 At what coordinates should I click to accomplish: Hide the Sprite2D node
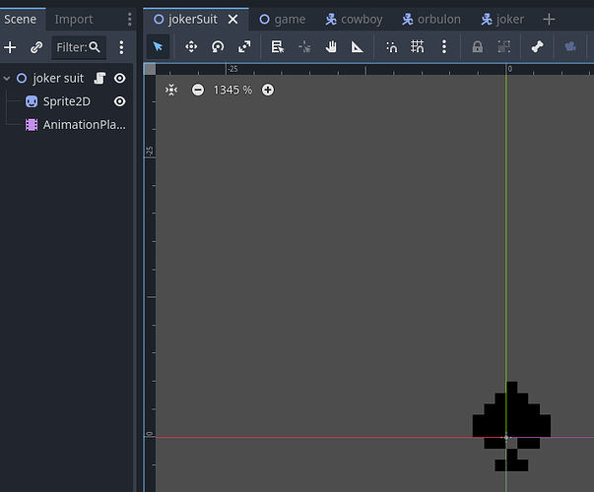[x=120, y=101]
